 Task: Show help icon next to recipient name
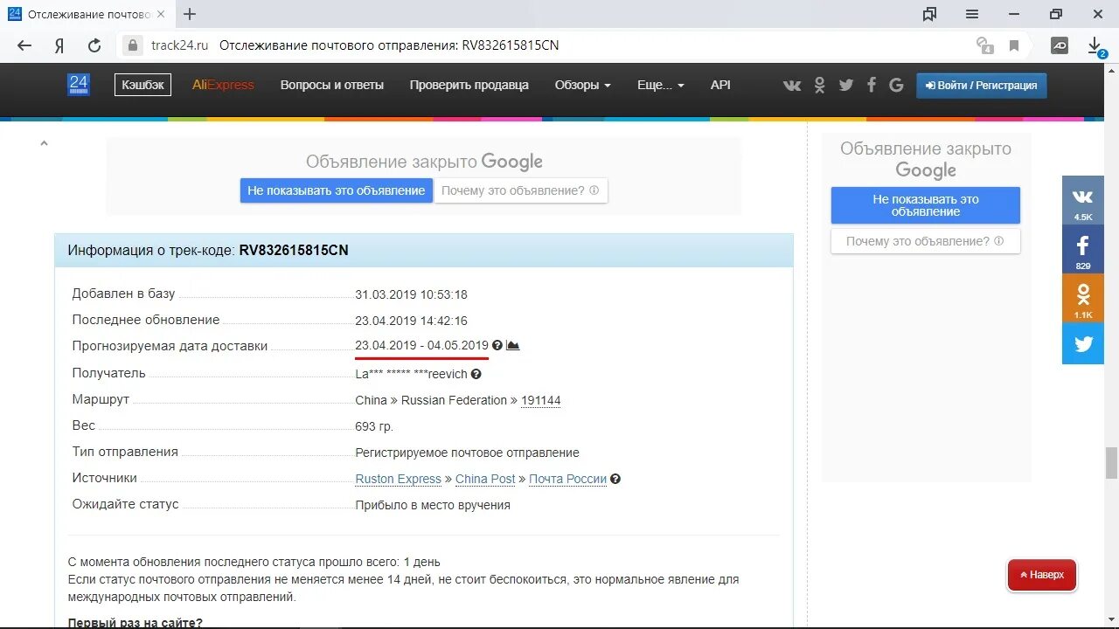tap(476, 374)
